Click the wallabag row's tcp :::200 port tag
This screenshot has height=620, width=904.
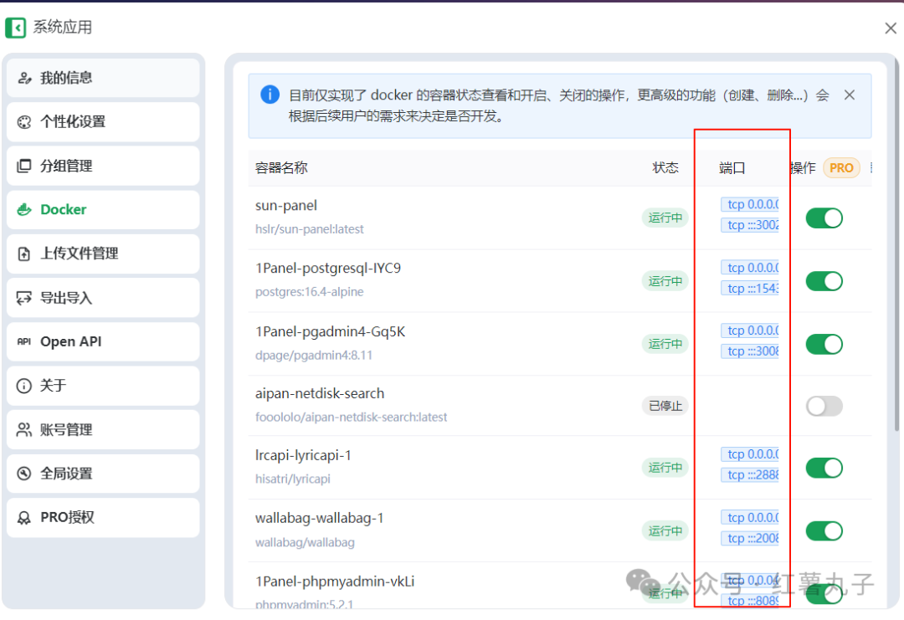click(x=749, y=539)
